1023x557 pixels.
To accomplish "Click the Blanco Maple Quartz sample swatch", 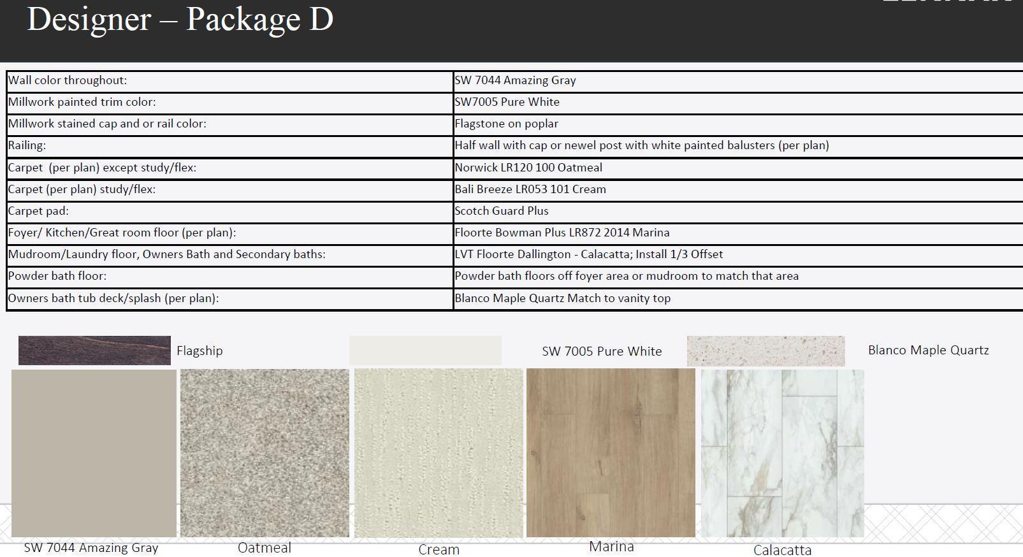I will [x=765, y=351].
